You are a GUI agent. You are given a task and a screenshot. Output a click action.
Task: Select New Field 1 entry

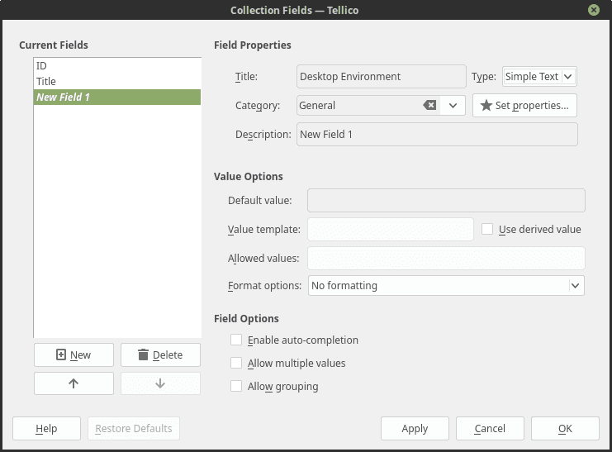pyautogui.click(x=117, y=97)
